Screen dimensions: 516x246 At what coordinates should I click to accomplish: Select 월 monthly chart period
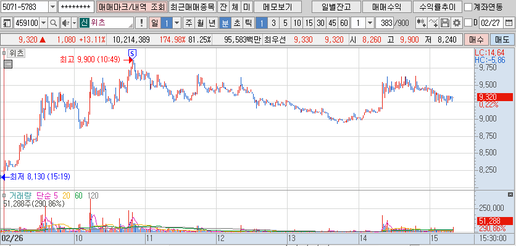pyautogui.click(x=200, y=23)
